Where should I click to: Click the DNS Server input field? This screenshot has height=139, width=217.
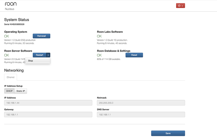click(x=141, y=115)
